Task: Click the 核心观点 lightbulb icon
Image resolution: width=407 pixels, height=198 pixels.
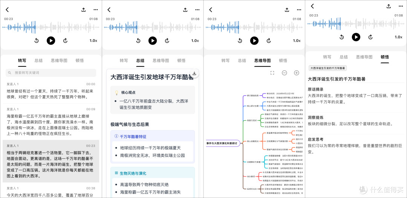Action: [117, 92]
